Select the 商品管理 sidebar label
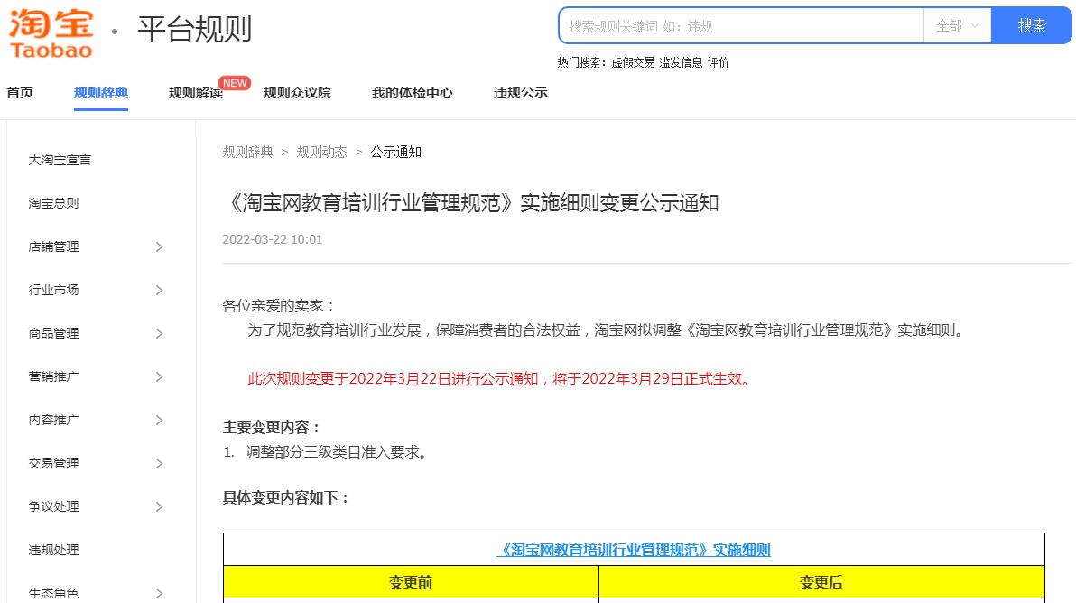 pyautogui.click(x=53, y=333)
